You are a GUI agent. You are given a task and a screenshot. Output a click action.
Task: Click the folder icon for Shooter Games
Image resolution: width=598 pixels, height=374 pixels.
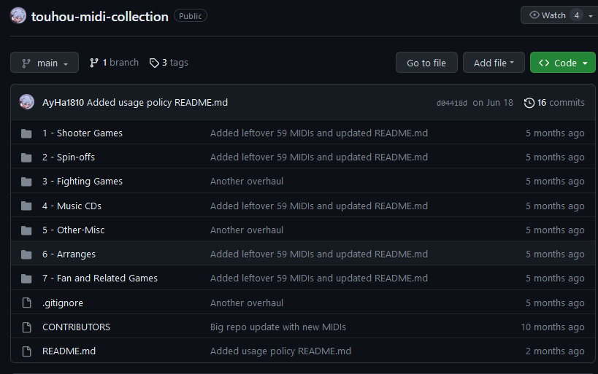pos(27,133)
